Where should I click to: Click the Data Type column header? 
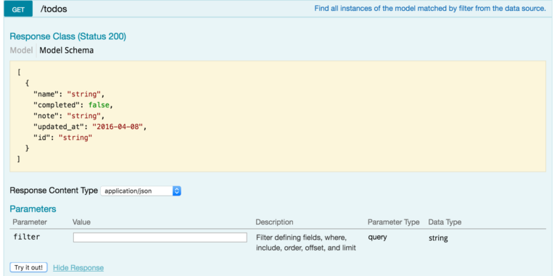[445, 222]
